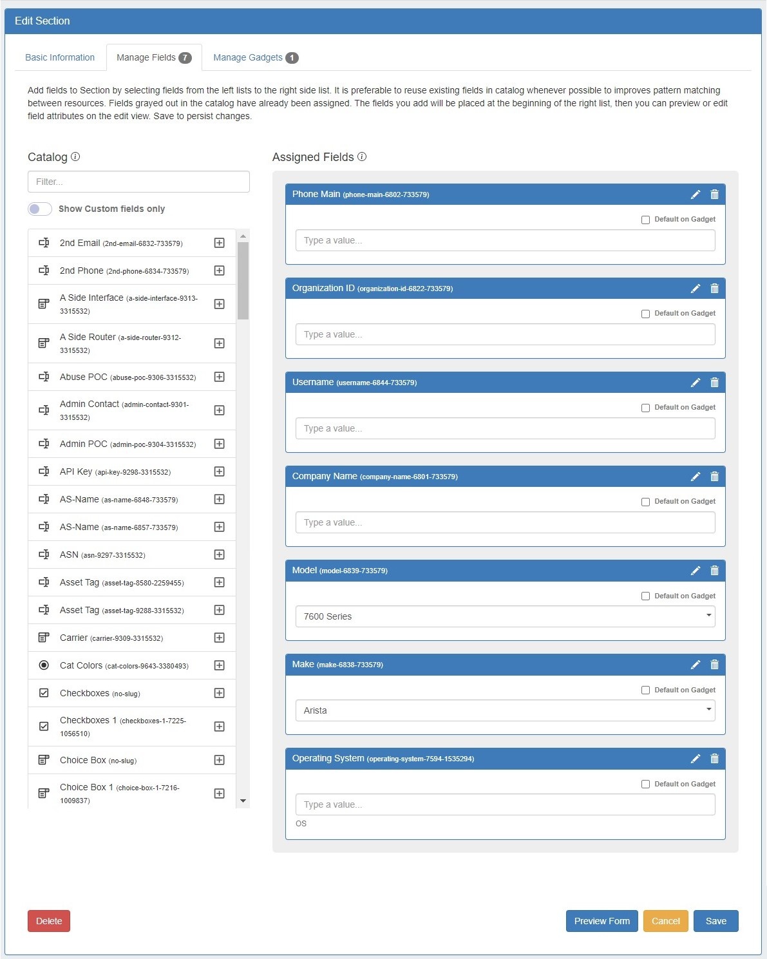This screenshot has width=767, height=959.
Task: Click the Preview Form button
Action: 601,921
